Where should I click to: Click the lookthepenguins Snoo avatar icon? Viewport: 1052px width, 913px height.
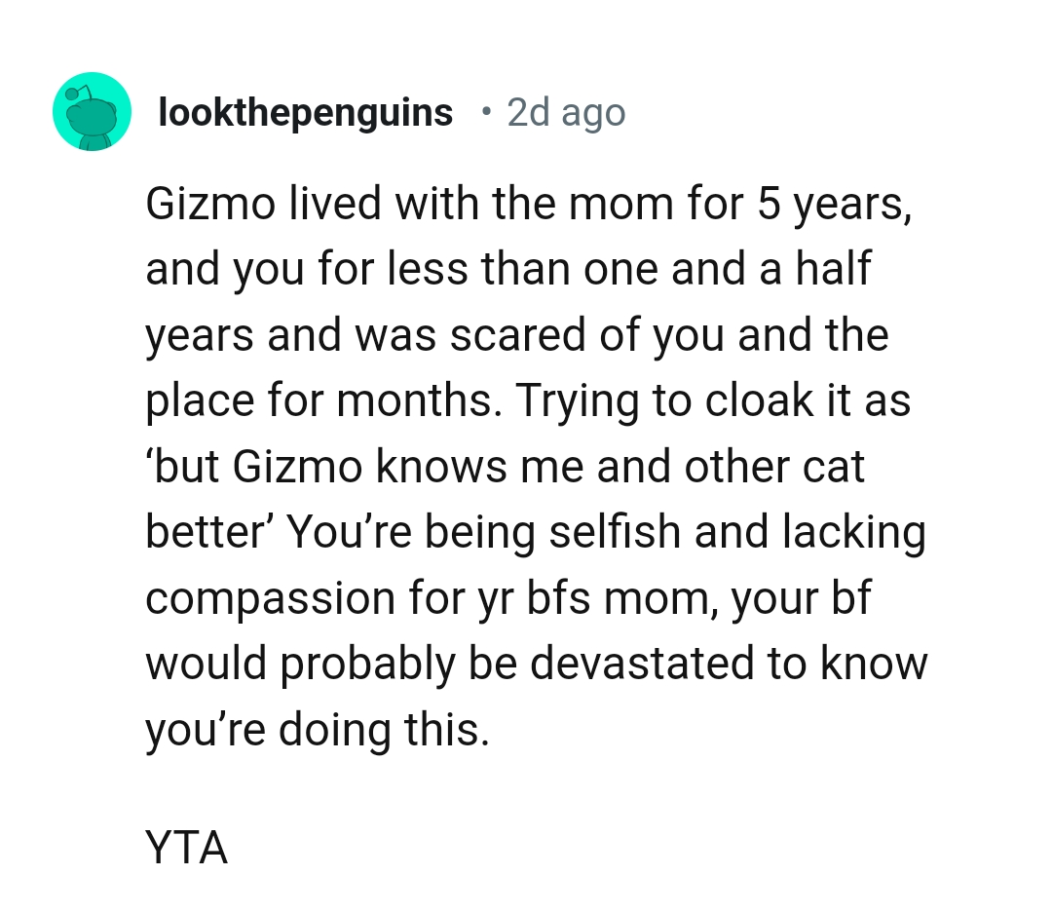coord(92,113)
